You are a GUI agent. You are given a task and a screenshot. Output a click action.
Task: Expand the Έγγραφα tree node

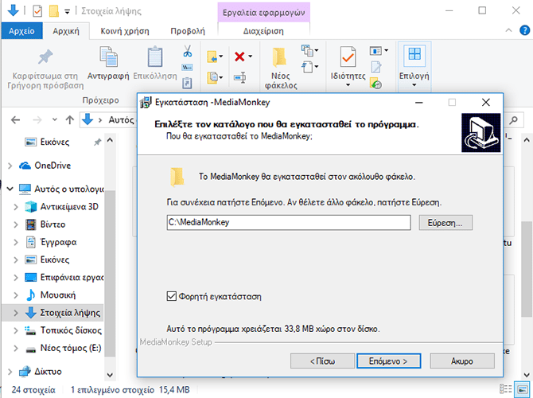pos(16,242)
